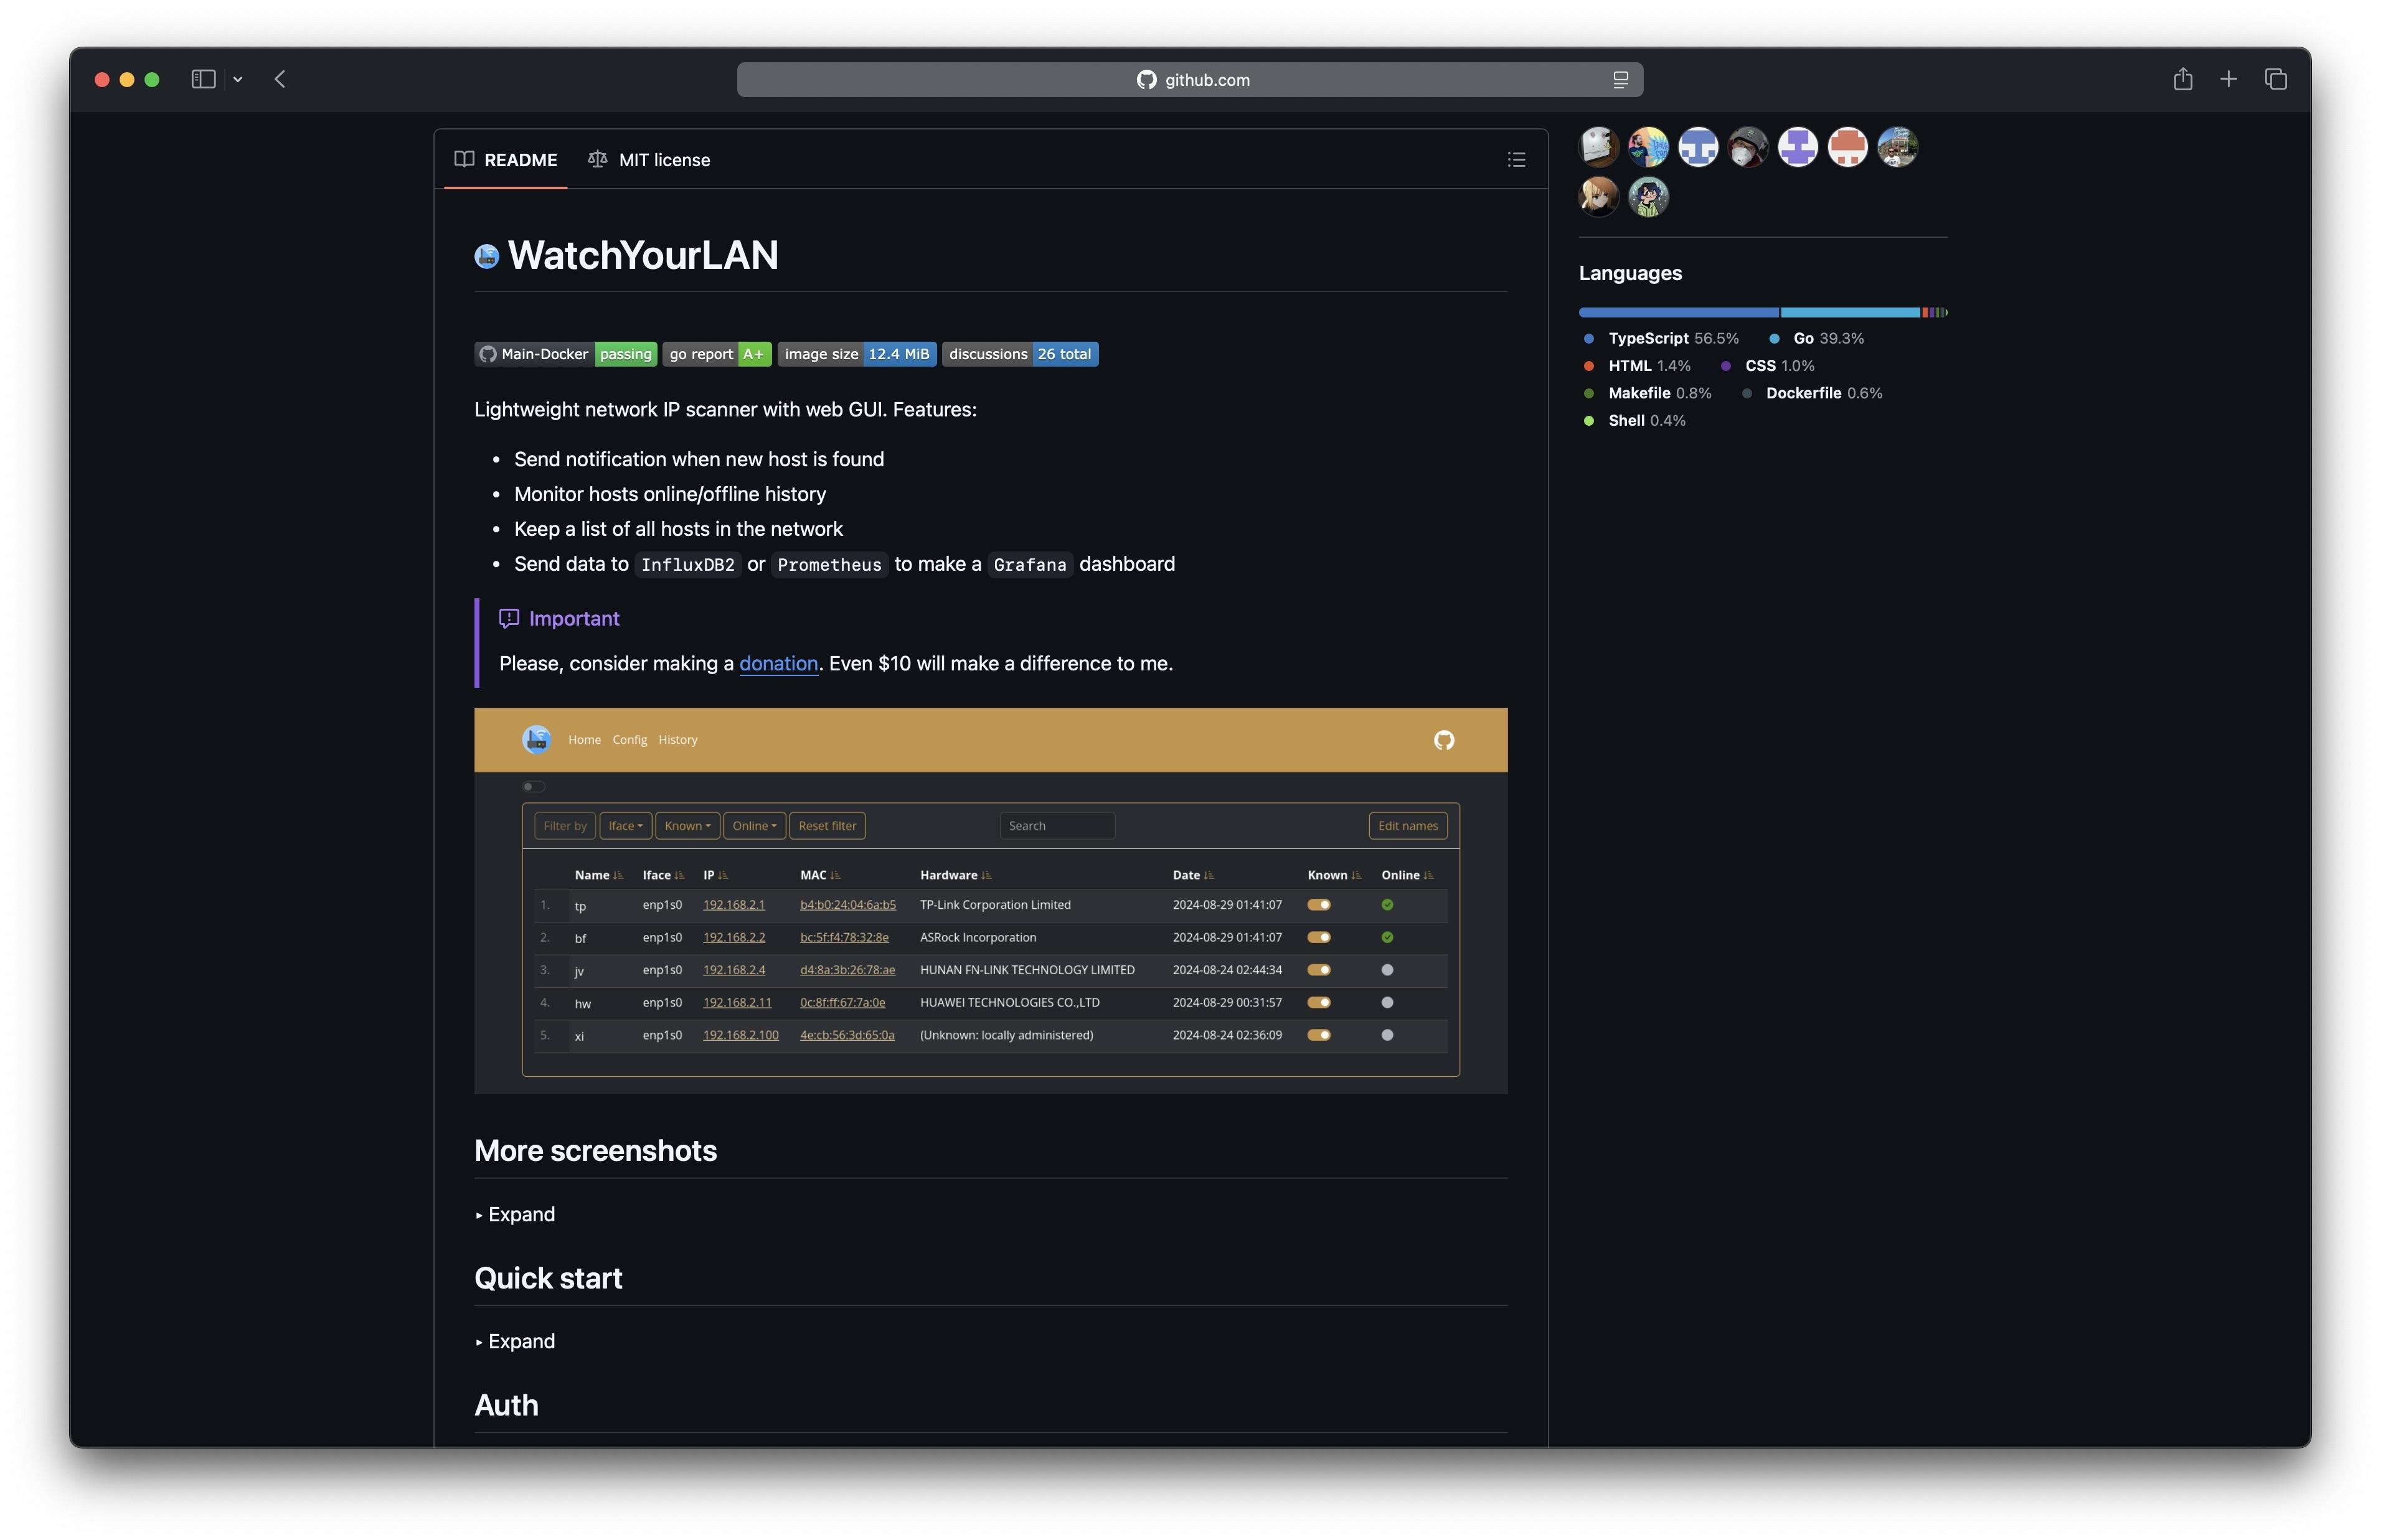Select History in the embedded app navbar
Screen dimensions: 2381x1540
677,740
